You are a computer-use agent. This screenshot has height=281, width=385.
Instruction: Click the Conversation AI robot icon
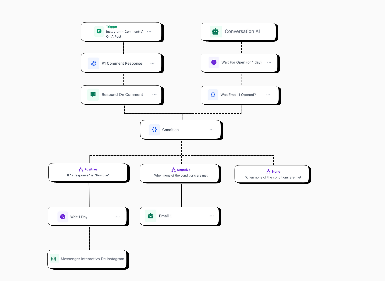click(215, 32)
